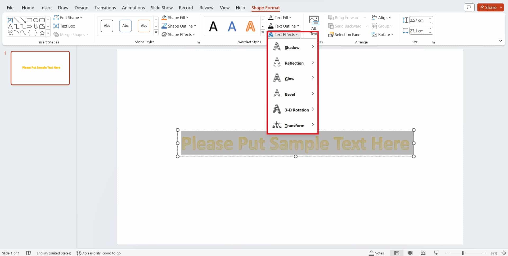Open the Merge Shapes menu
This screenshot has width=508, height=256.
tap(71, 34)
